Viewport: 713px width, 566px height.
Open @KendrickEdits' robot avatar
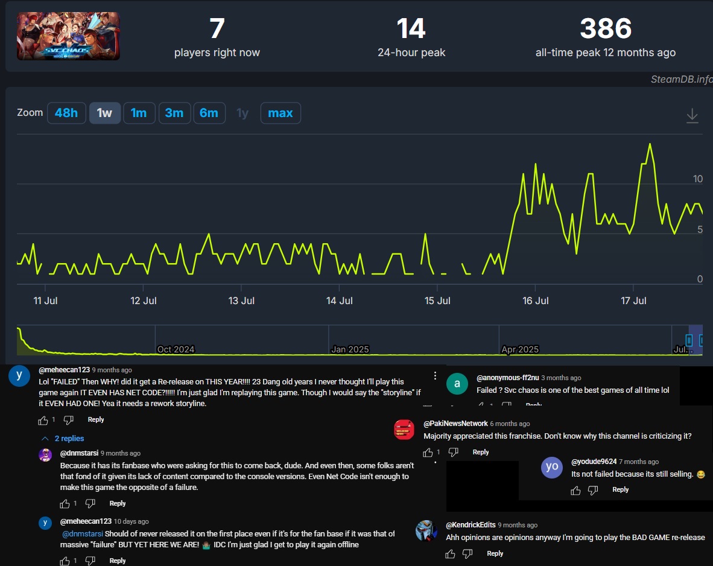(426, 530)
